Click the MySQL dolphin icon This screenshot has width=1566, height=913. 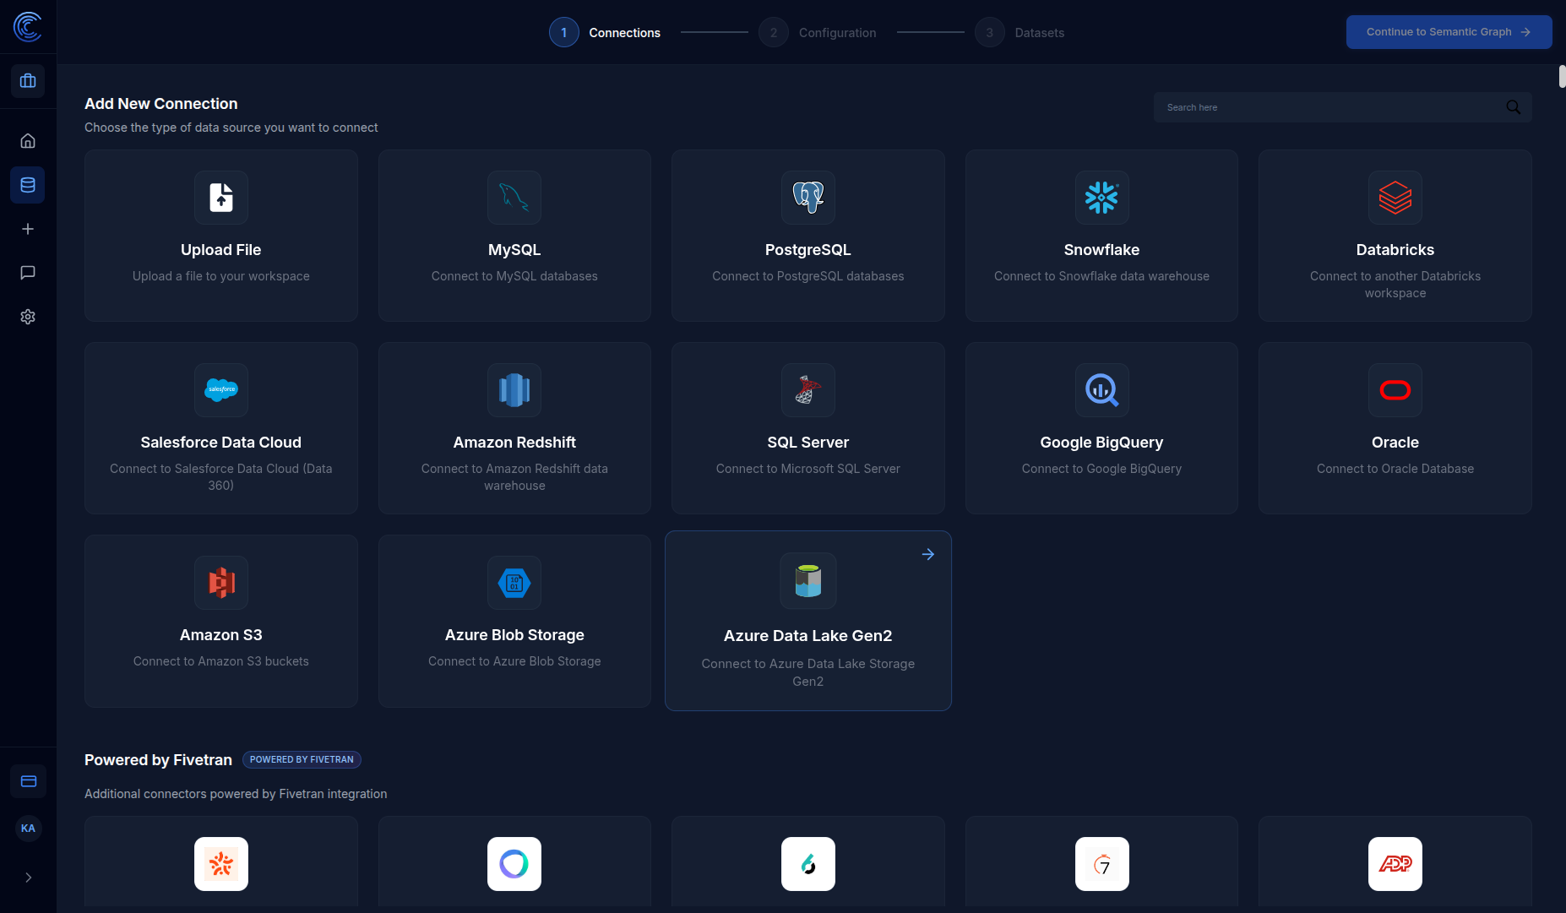pos(514,198)
